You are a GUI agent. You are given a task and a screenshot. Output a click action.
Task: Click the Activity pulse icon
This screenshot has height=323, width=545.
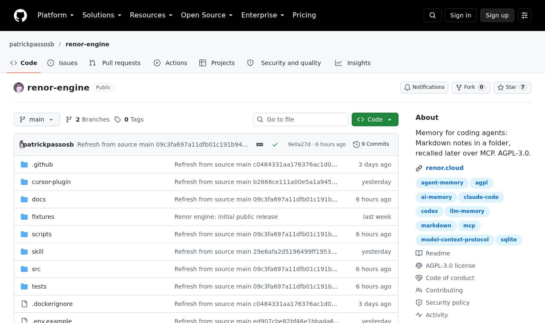point(419,315)
